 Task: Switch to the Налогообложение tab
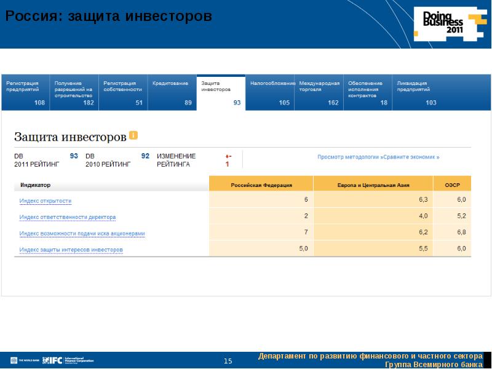[x=269, y=93]
